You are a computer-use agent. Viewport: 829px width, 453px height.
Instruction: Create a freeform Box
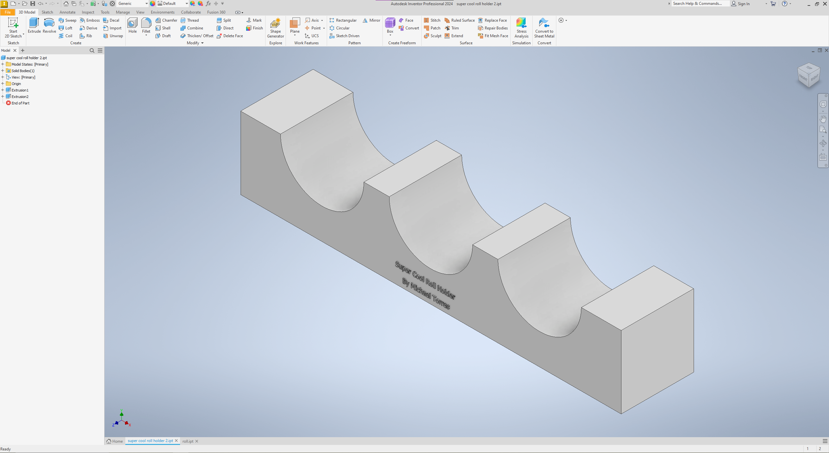390,26
